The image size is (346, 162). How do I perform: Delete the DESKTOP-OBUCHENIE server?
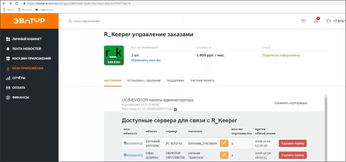pyautogui.click(x=293, y=155)
